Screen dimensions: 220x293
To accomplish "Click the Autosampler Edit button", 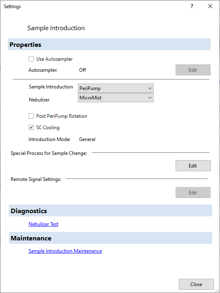I will coord(193,70).
